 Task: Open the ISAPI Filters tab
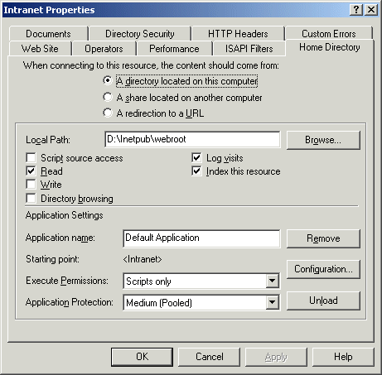coord(249,49)
